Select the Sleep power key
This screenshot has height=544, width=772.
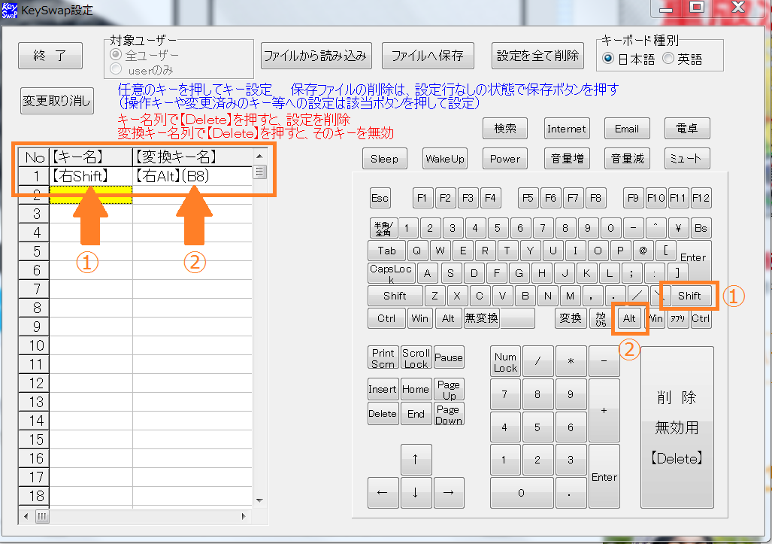pyautogui.click(x=384, y=159)
